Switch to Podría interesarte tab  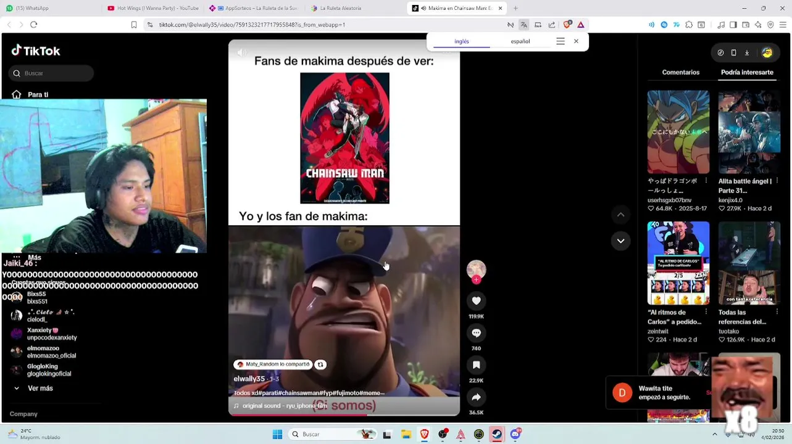click(x=747, y=72)
